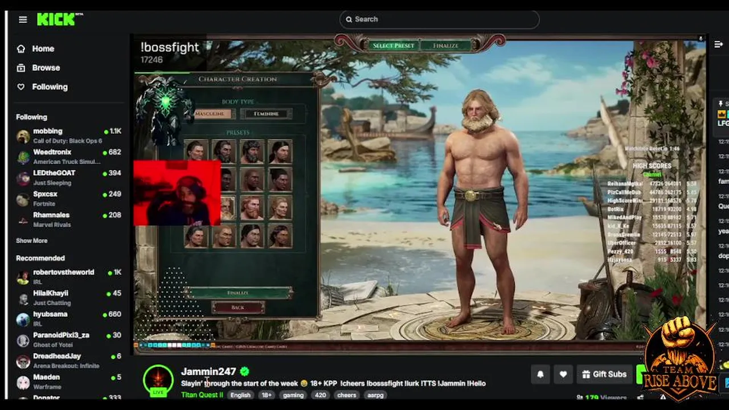Open ParanoidPixi3_za channel avatar
The image size is (729, 410).
pyautogui.click(x=23, y=341)
